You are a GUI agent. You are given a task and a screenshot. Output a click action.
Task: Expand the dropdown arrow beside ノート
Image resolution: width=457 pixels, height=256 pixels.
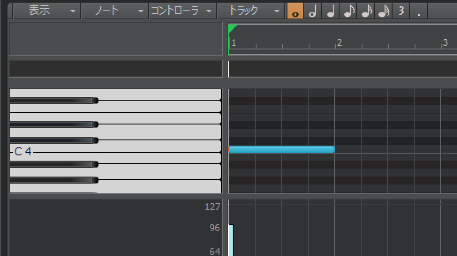140,11
